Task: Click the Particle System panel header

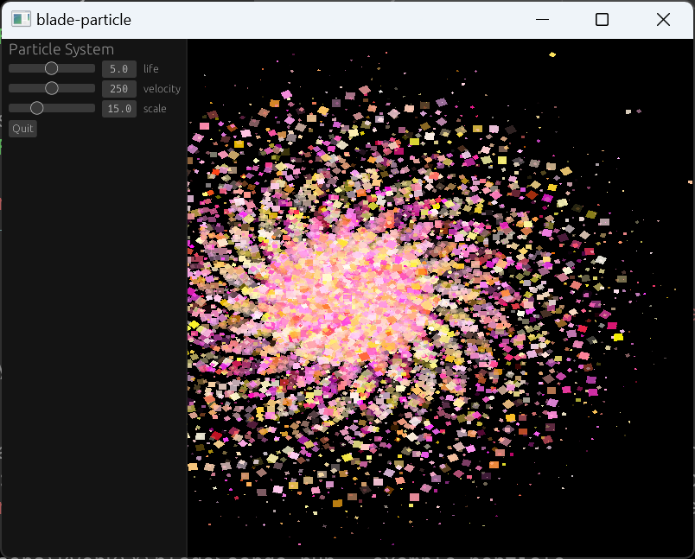Action: click(61, 49)
